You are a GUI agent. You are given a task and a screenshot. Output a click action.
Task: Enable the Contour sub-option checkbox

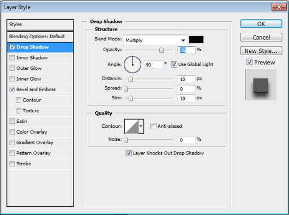pos(19,100)
